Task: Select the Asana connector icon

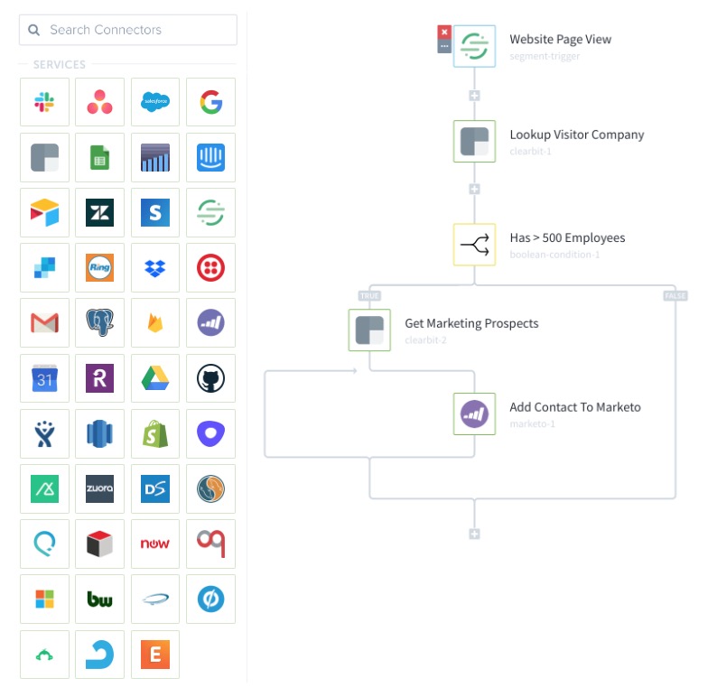Action: click(99, 102)
